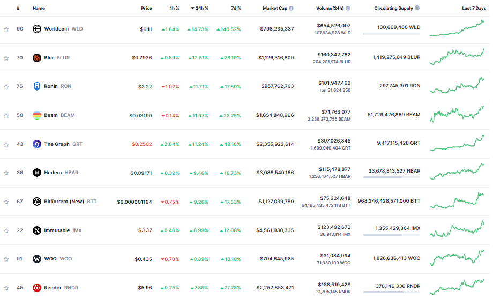Image resolution: width=493 pixels, height=298 pixels.
Task: Click The Graph coin logo icon
Action: point(37,144)
